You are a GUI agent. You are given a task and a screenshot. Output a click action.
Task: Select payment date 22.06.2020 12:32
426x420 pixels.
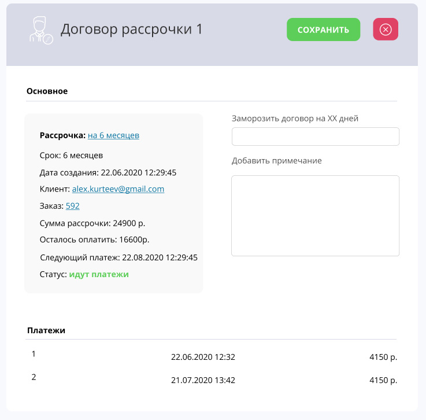tap(203, 357)
